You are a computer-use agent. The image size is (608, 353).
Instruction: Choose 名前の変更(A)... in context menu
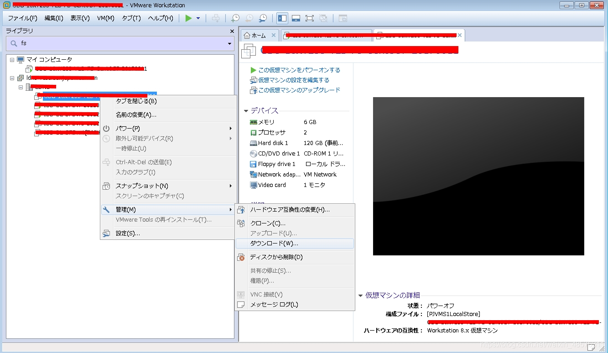coord(136,115)
